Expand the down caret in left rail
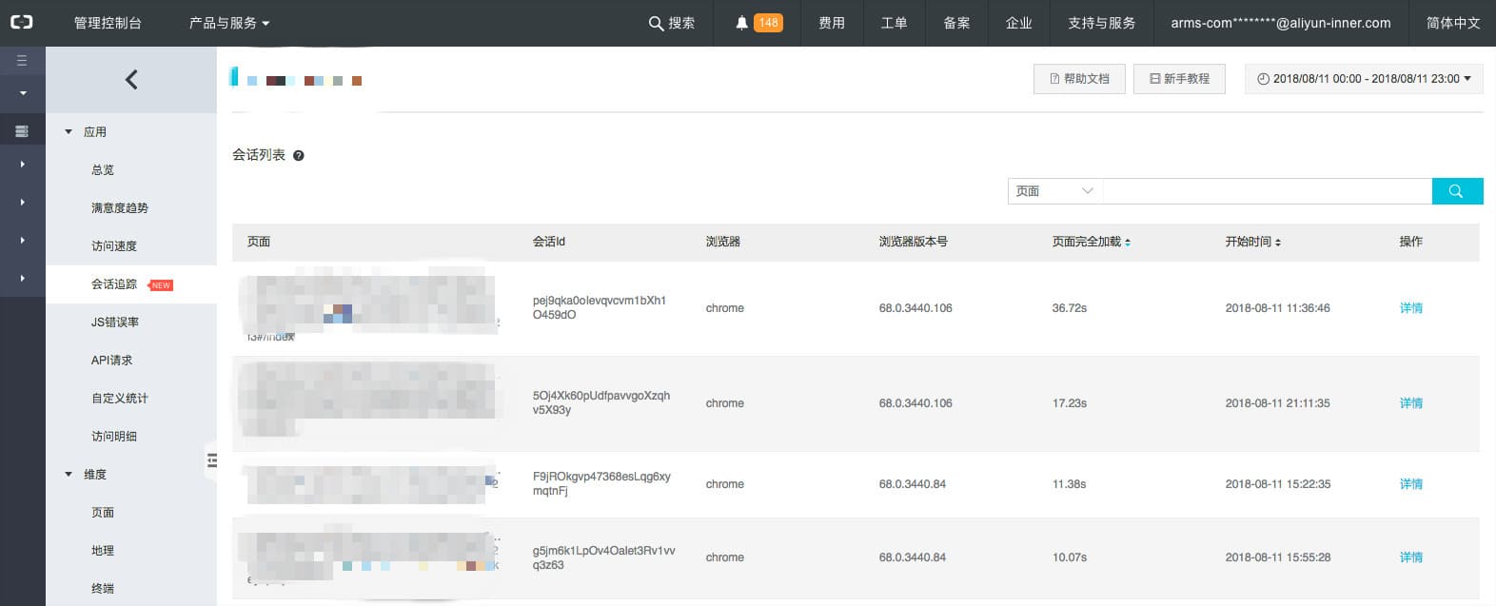This screenshot has width=1496, height=606. pyautogui.click(x=23, y=93)
